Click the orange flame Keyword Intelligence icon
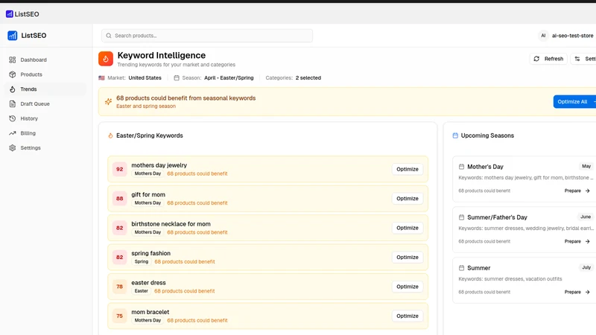This screenshot has height=335, width=596. 106,59
